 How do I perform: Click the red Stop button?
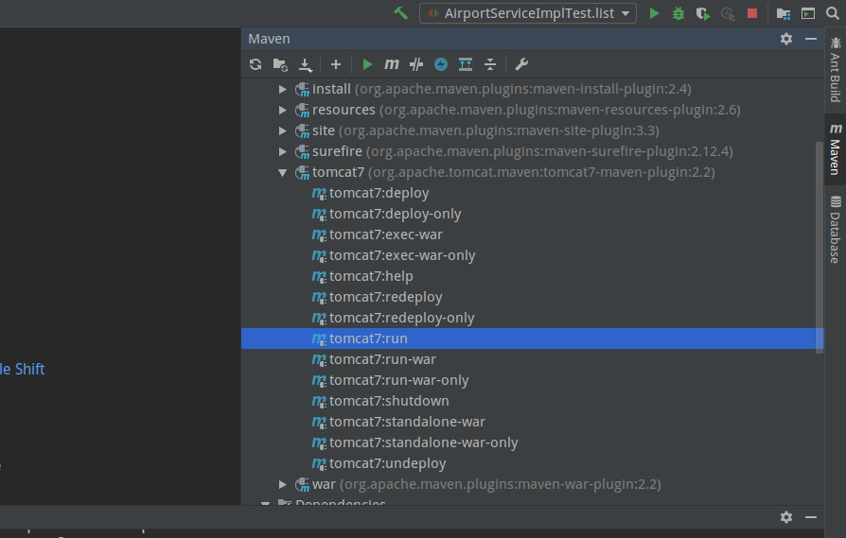point(751,13)
